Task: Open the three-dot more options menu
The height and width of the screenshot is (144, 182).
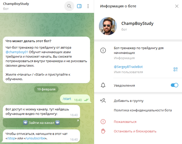Action: (88, 6)
